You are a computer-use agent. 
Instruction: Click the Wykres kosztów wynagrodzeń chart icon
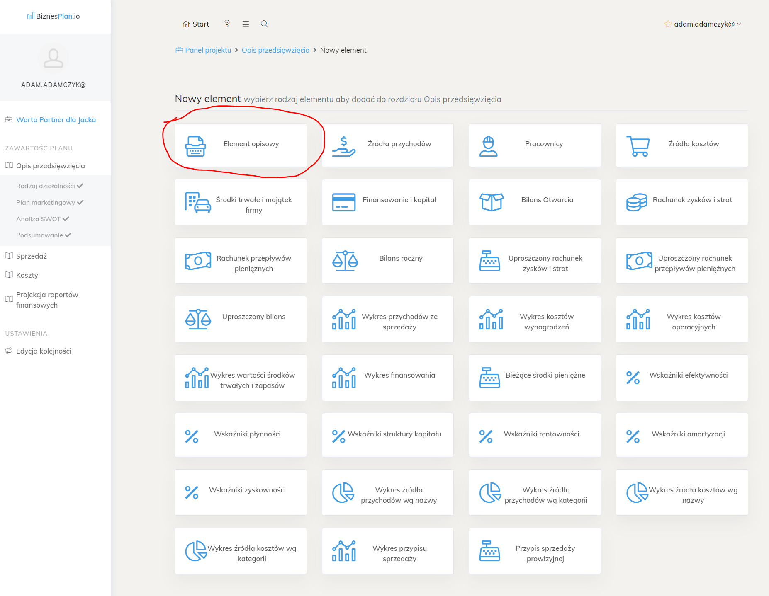coord(491,319)
